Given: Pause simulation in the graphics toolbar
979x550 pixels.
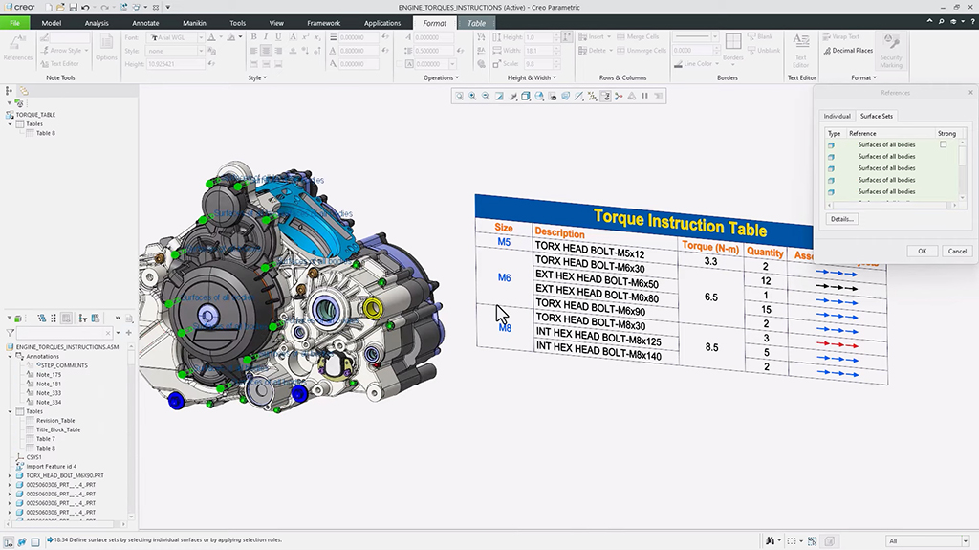Looking at the screenshot, I should tap(645, 97).
